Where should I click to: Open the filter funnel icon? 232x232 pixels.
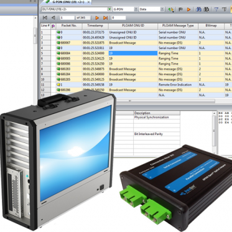[x=216, y=9]
